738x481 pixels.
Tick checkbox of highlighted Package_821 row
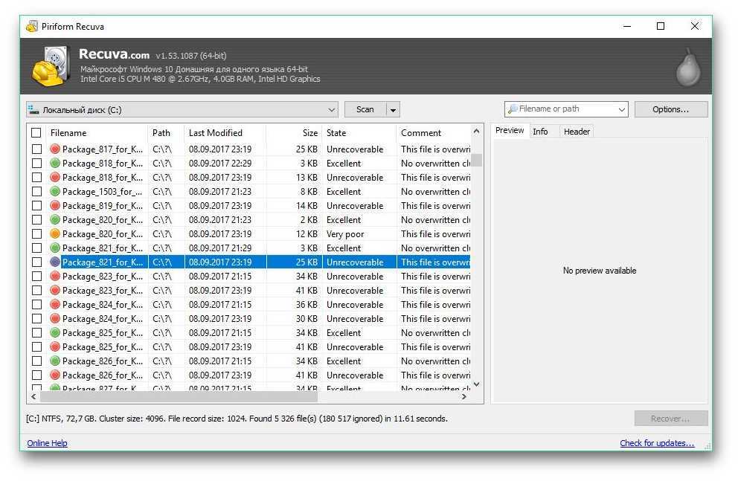pyautogui.click(x=36, y=262)
